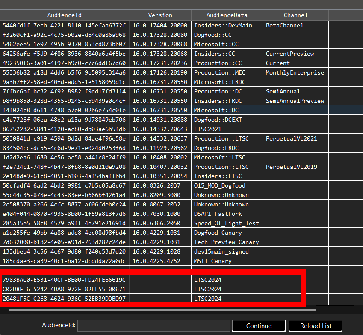The image size is (363, 335).
Task: Select highlighted row f4f024c8-d611-4748-a7e0-02b6e754c0fe
Action: click(181, 110)
